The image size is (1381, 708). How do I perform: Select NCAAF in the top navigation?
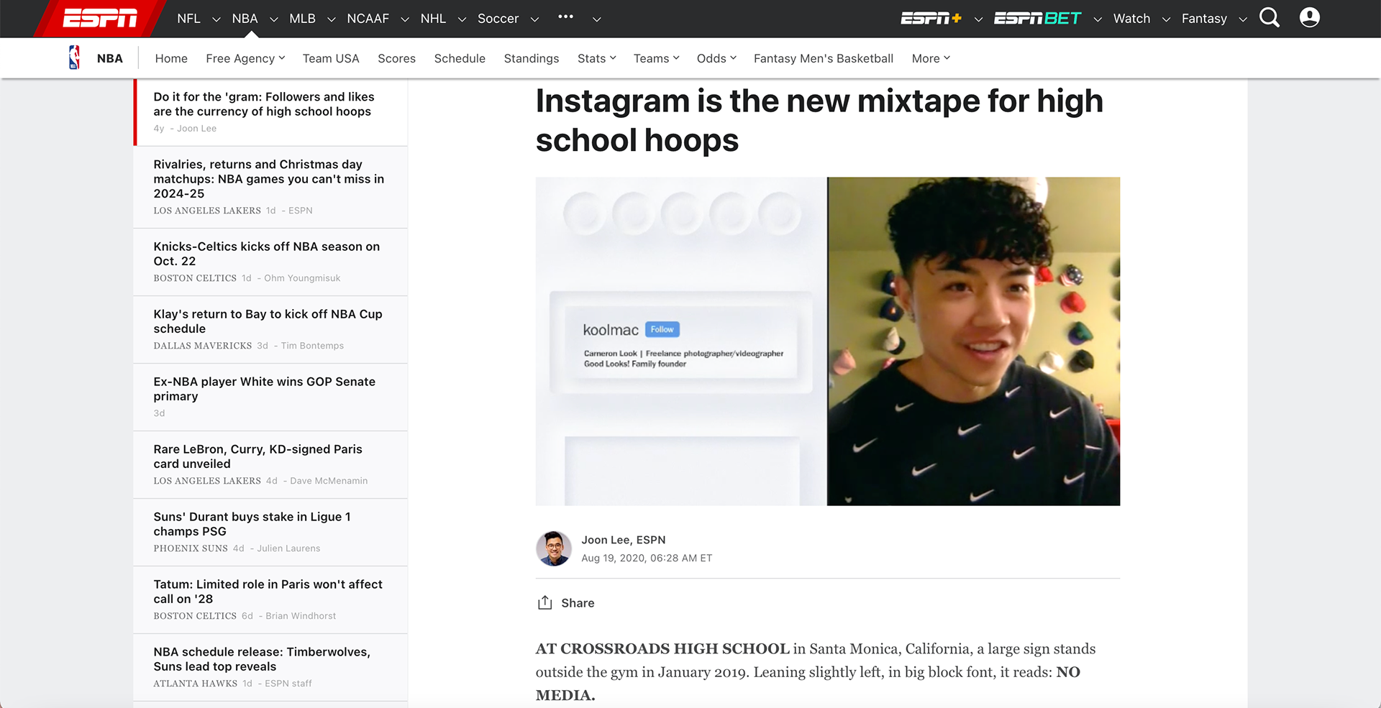[x=368, y=19]
